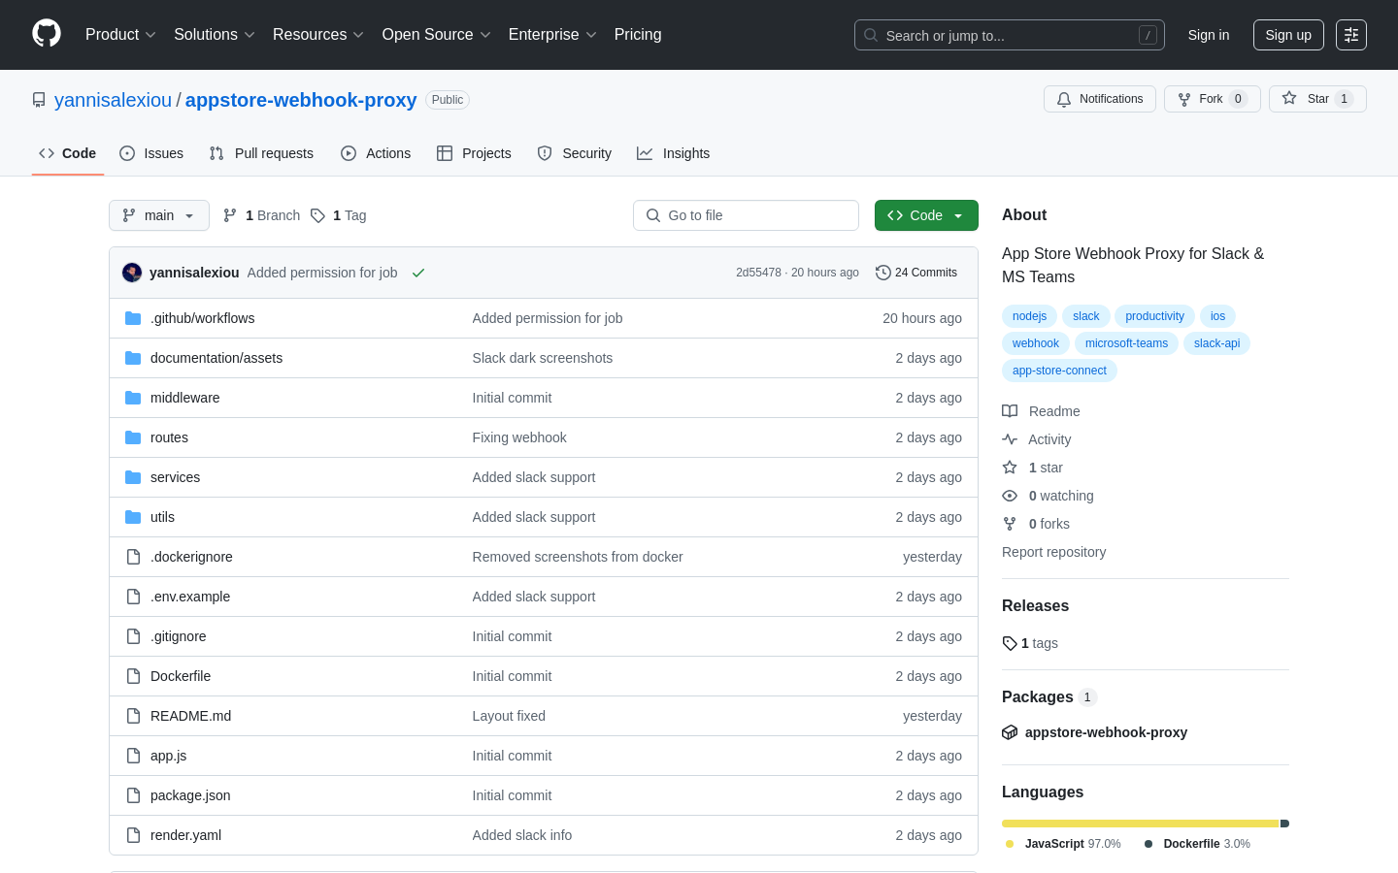Click the Sign up button
Viewport: 1398px width, 873px height.
1288,35
